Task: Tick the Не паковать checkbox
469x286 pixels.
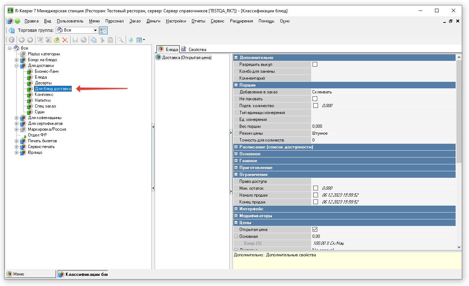Action: coord(315,99)
